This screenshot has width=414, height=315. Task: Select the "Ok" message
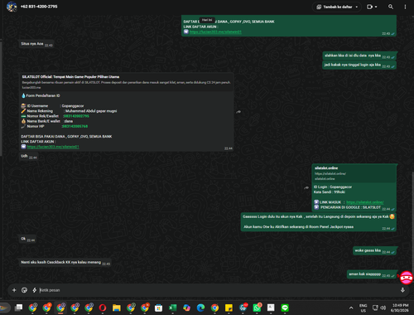[x=27, y=239]
